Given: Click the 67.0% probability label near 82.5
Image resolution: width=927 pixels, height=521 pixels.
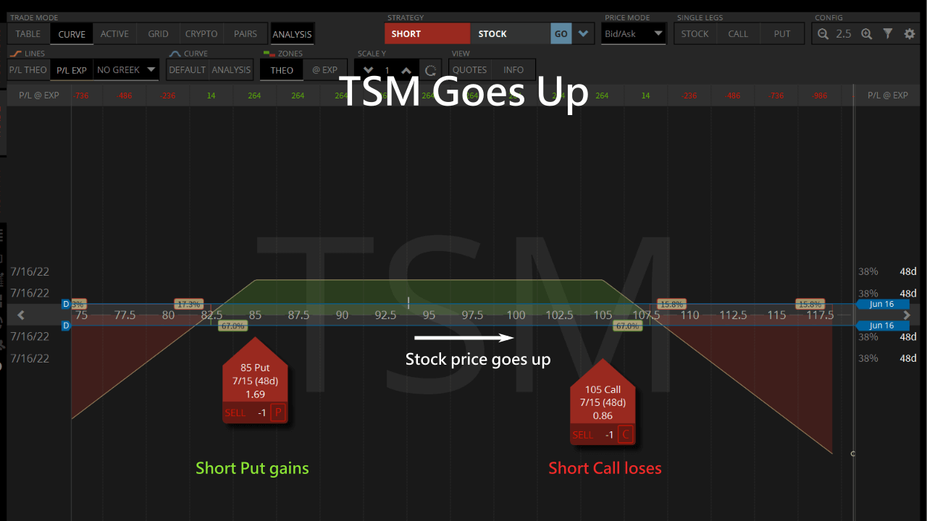Looking at the screenshot, I should [233, 326].
